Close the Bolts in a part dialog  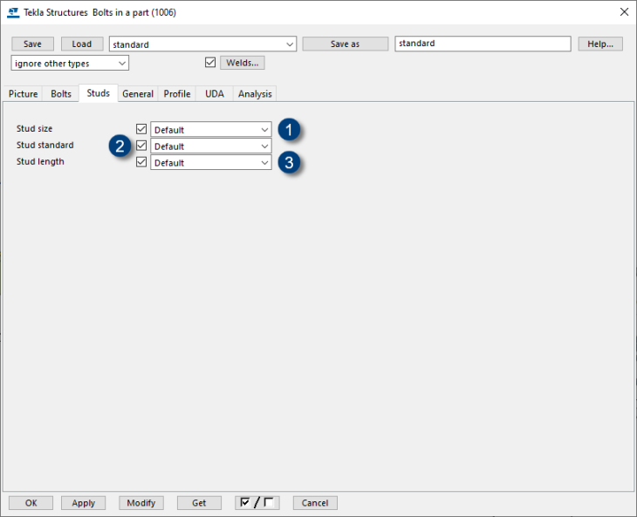pyautogui.click(x=625, y=11)
